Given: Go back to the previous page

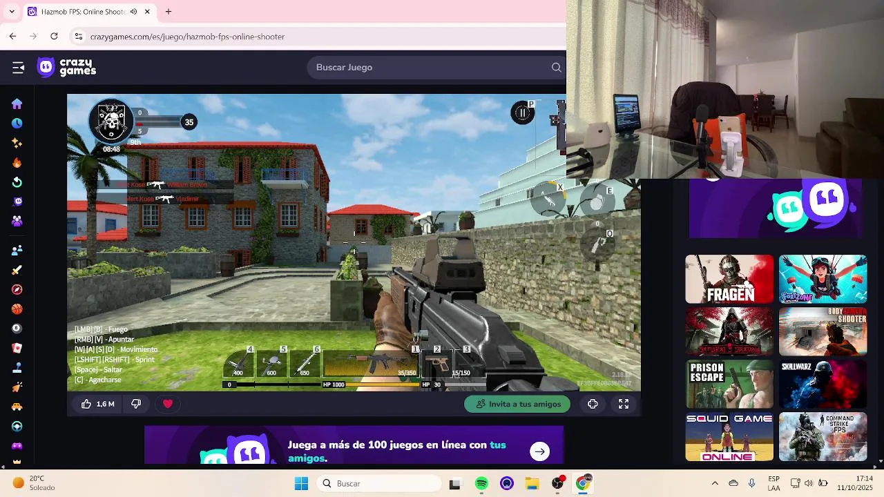Looking at the screenshot, I should (x=12, y=36).
